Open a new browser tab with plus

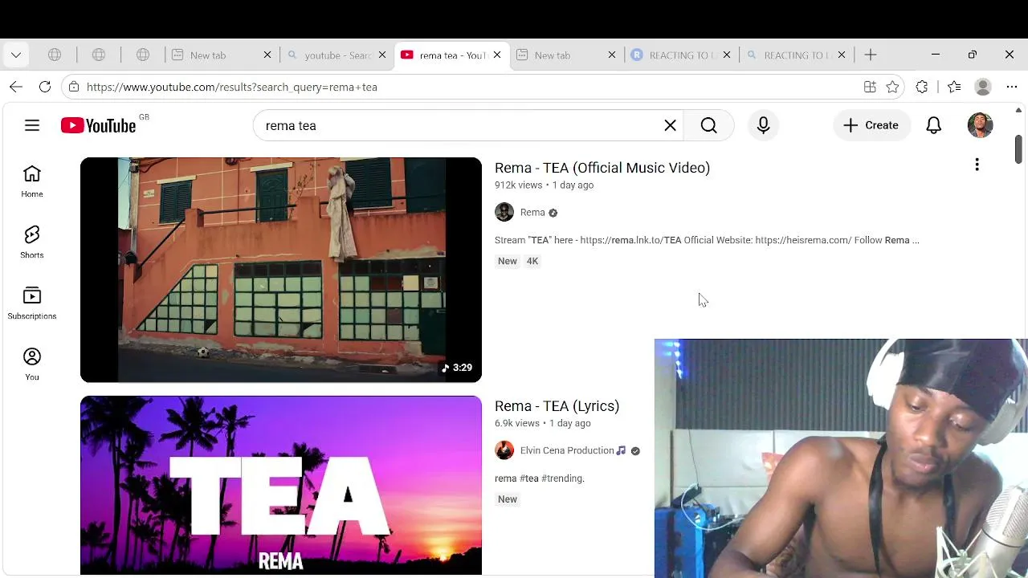(x=871, y=55)
